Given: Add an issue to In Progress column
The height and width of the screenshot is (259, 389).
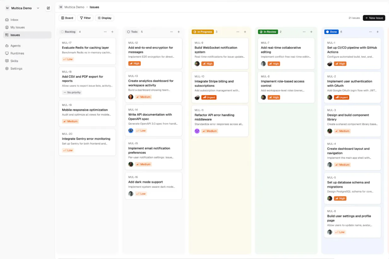Looking at the screenshot, I should 245,32.
